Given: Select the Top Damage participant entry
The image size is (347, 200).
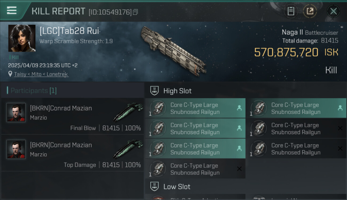Looking at the screenshot, I should pyautogui.click(x=72, y=153).
